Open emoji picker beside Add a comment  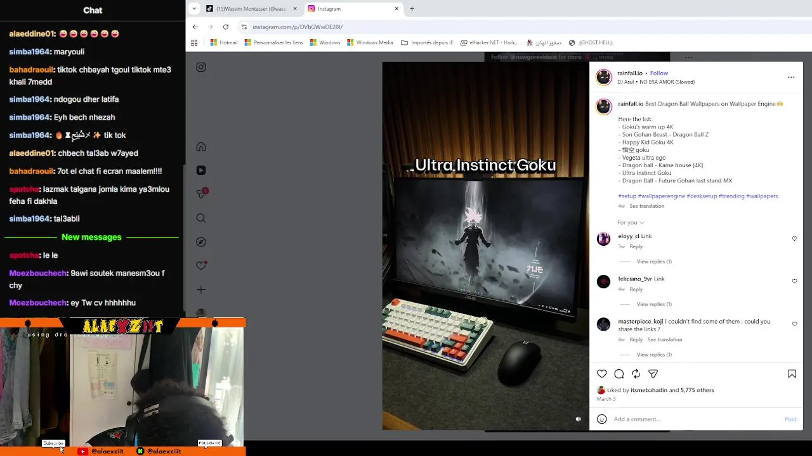[602, 419]
